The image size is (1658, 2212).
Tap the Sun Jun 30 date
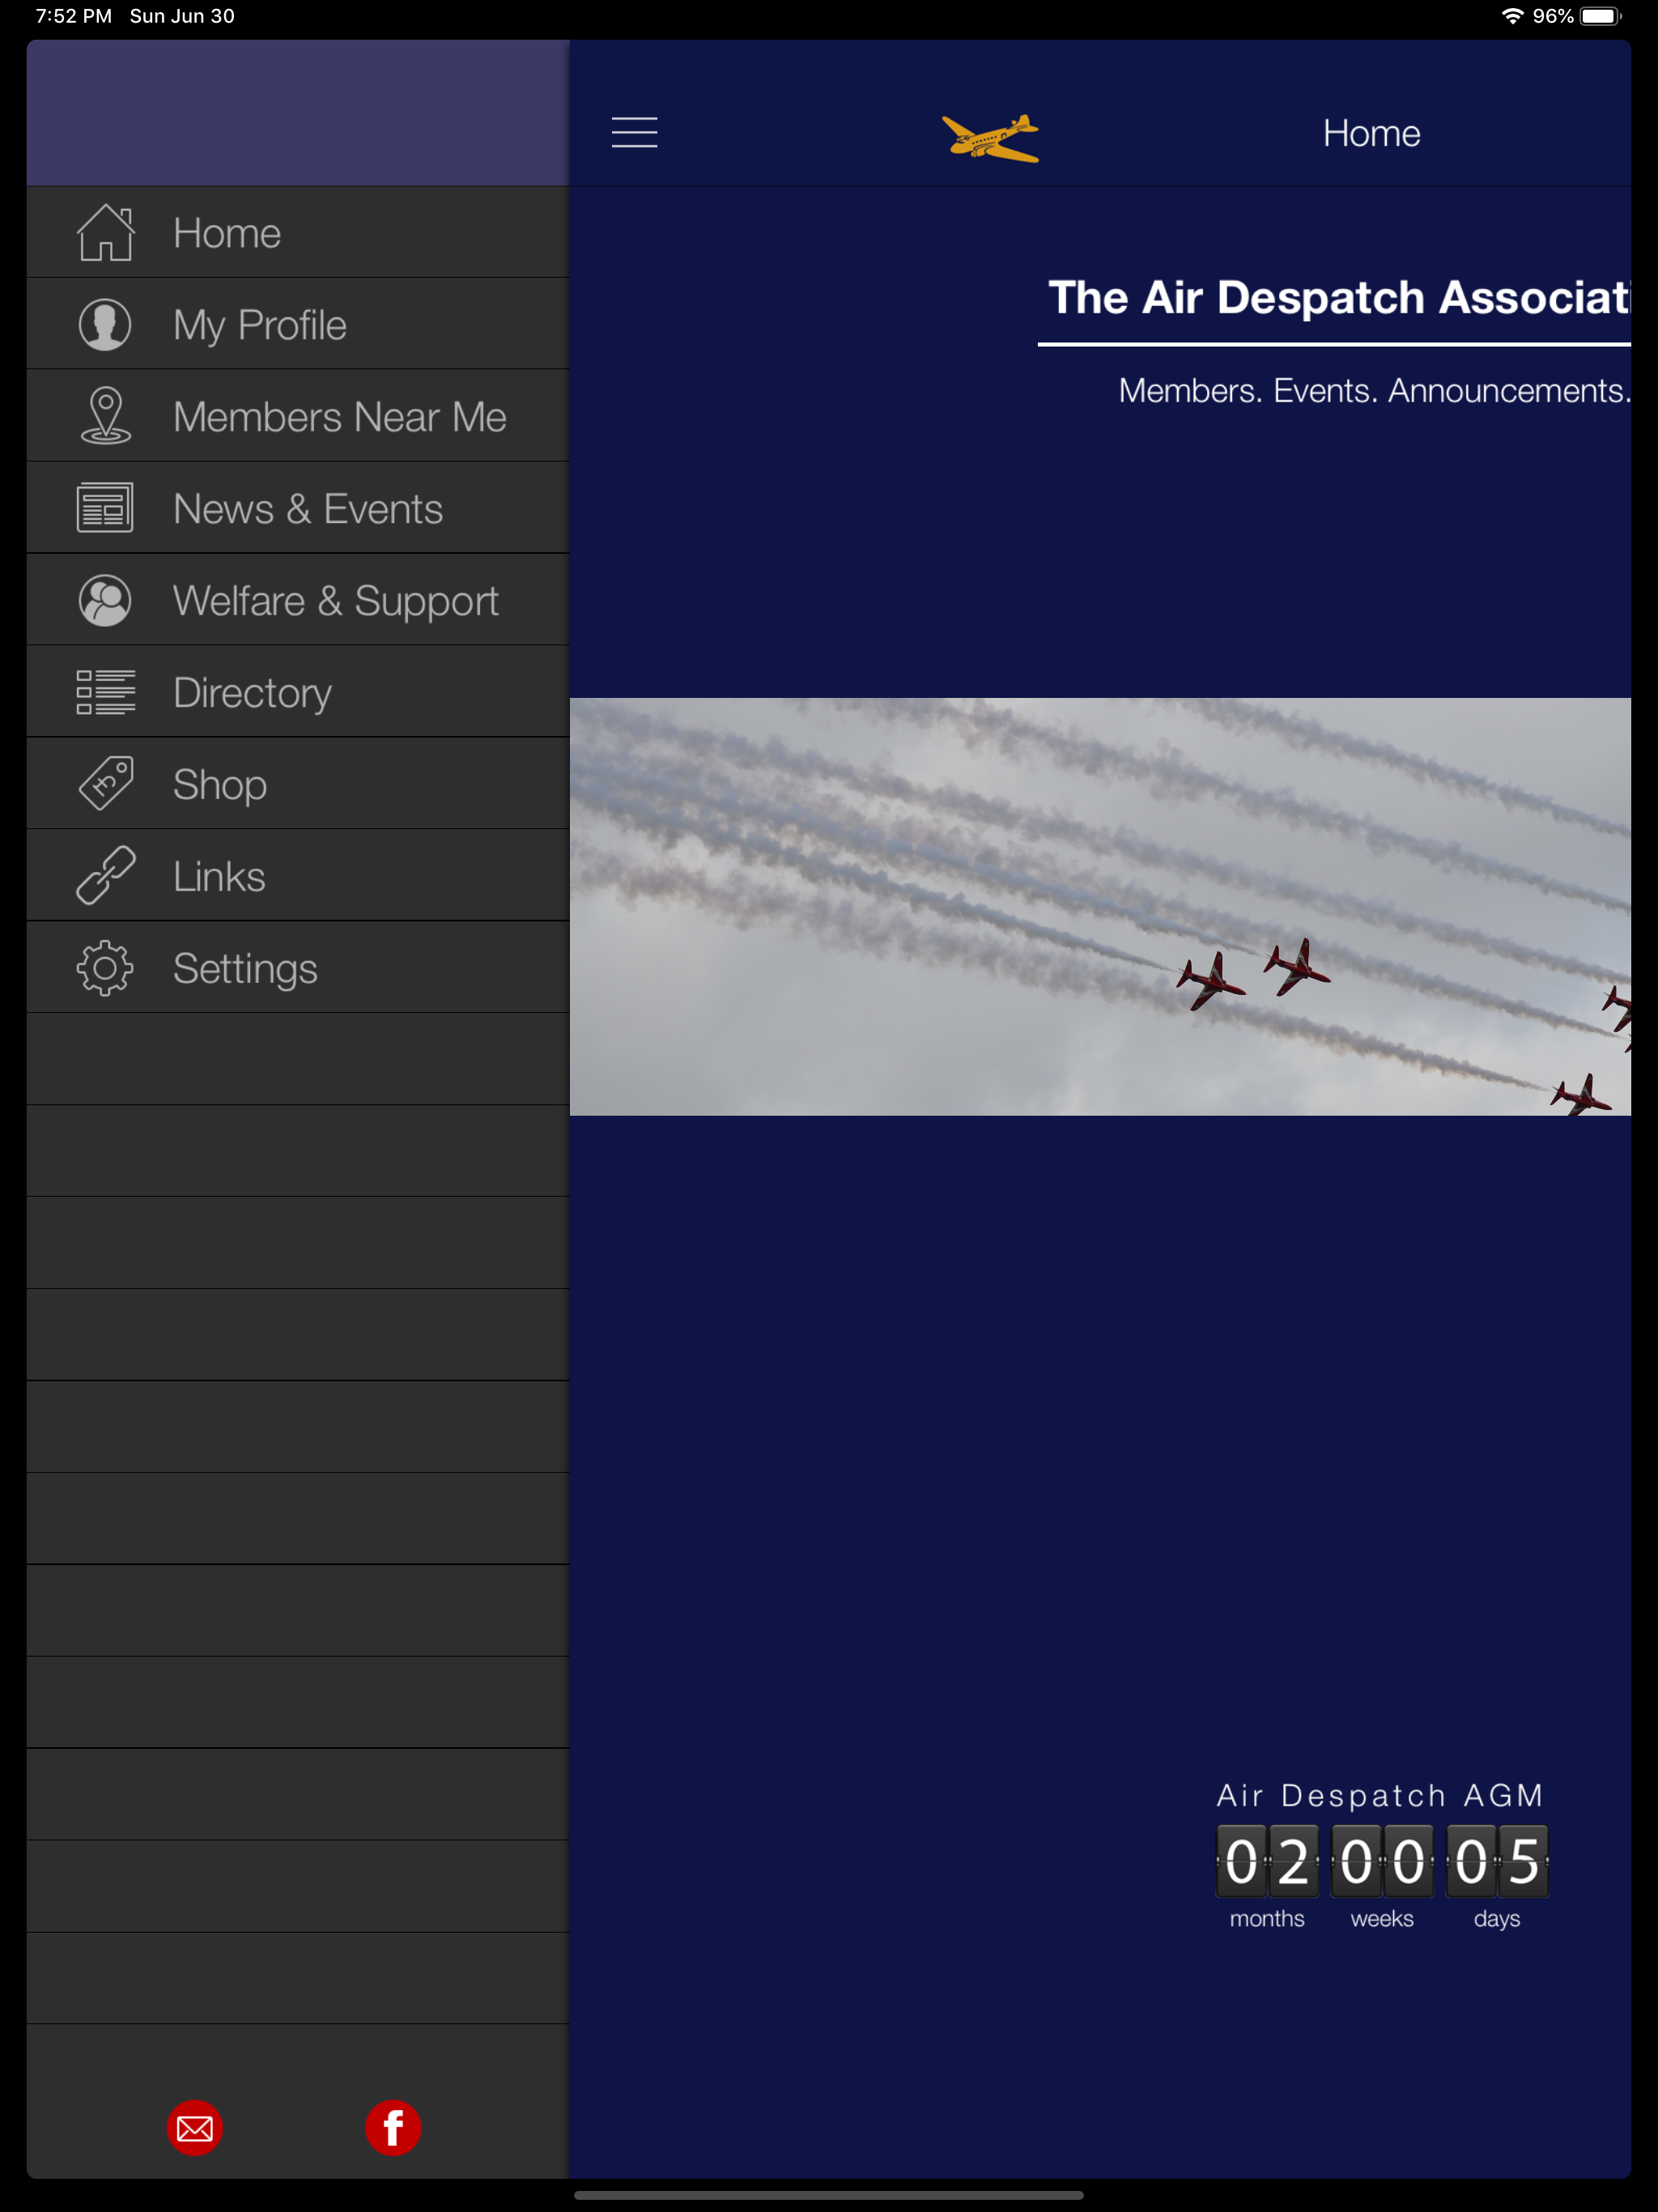(x=182, y=16)
